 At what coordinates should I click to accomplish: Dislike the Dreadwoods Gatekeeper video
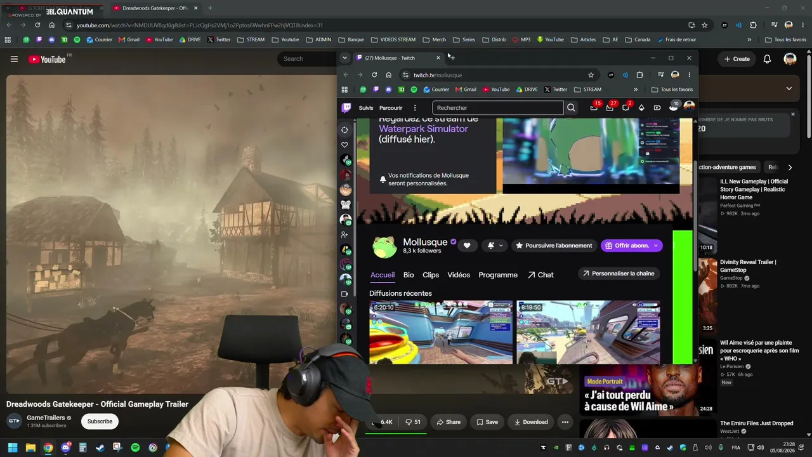413,422
